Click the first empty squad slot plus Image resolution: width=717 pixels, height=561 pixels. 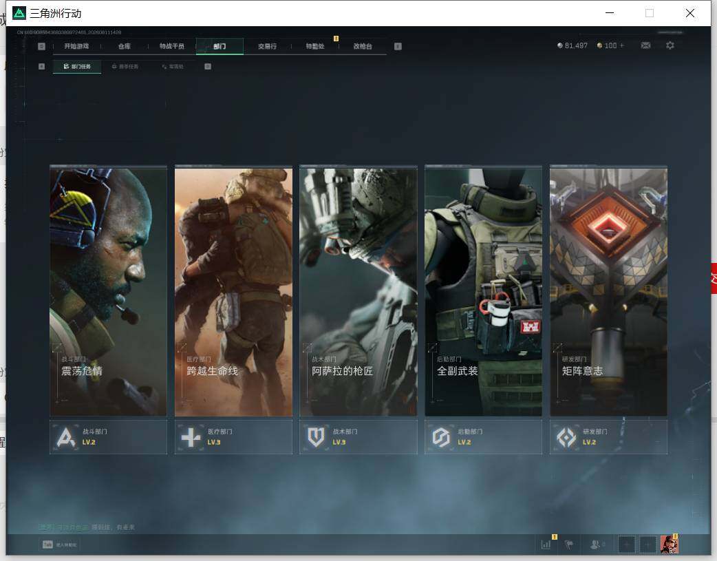tap(626, 544)
